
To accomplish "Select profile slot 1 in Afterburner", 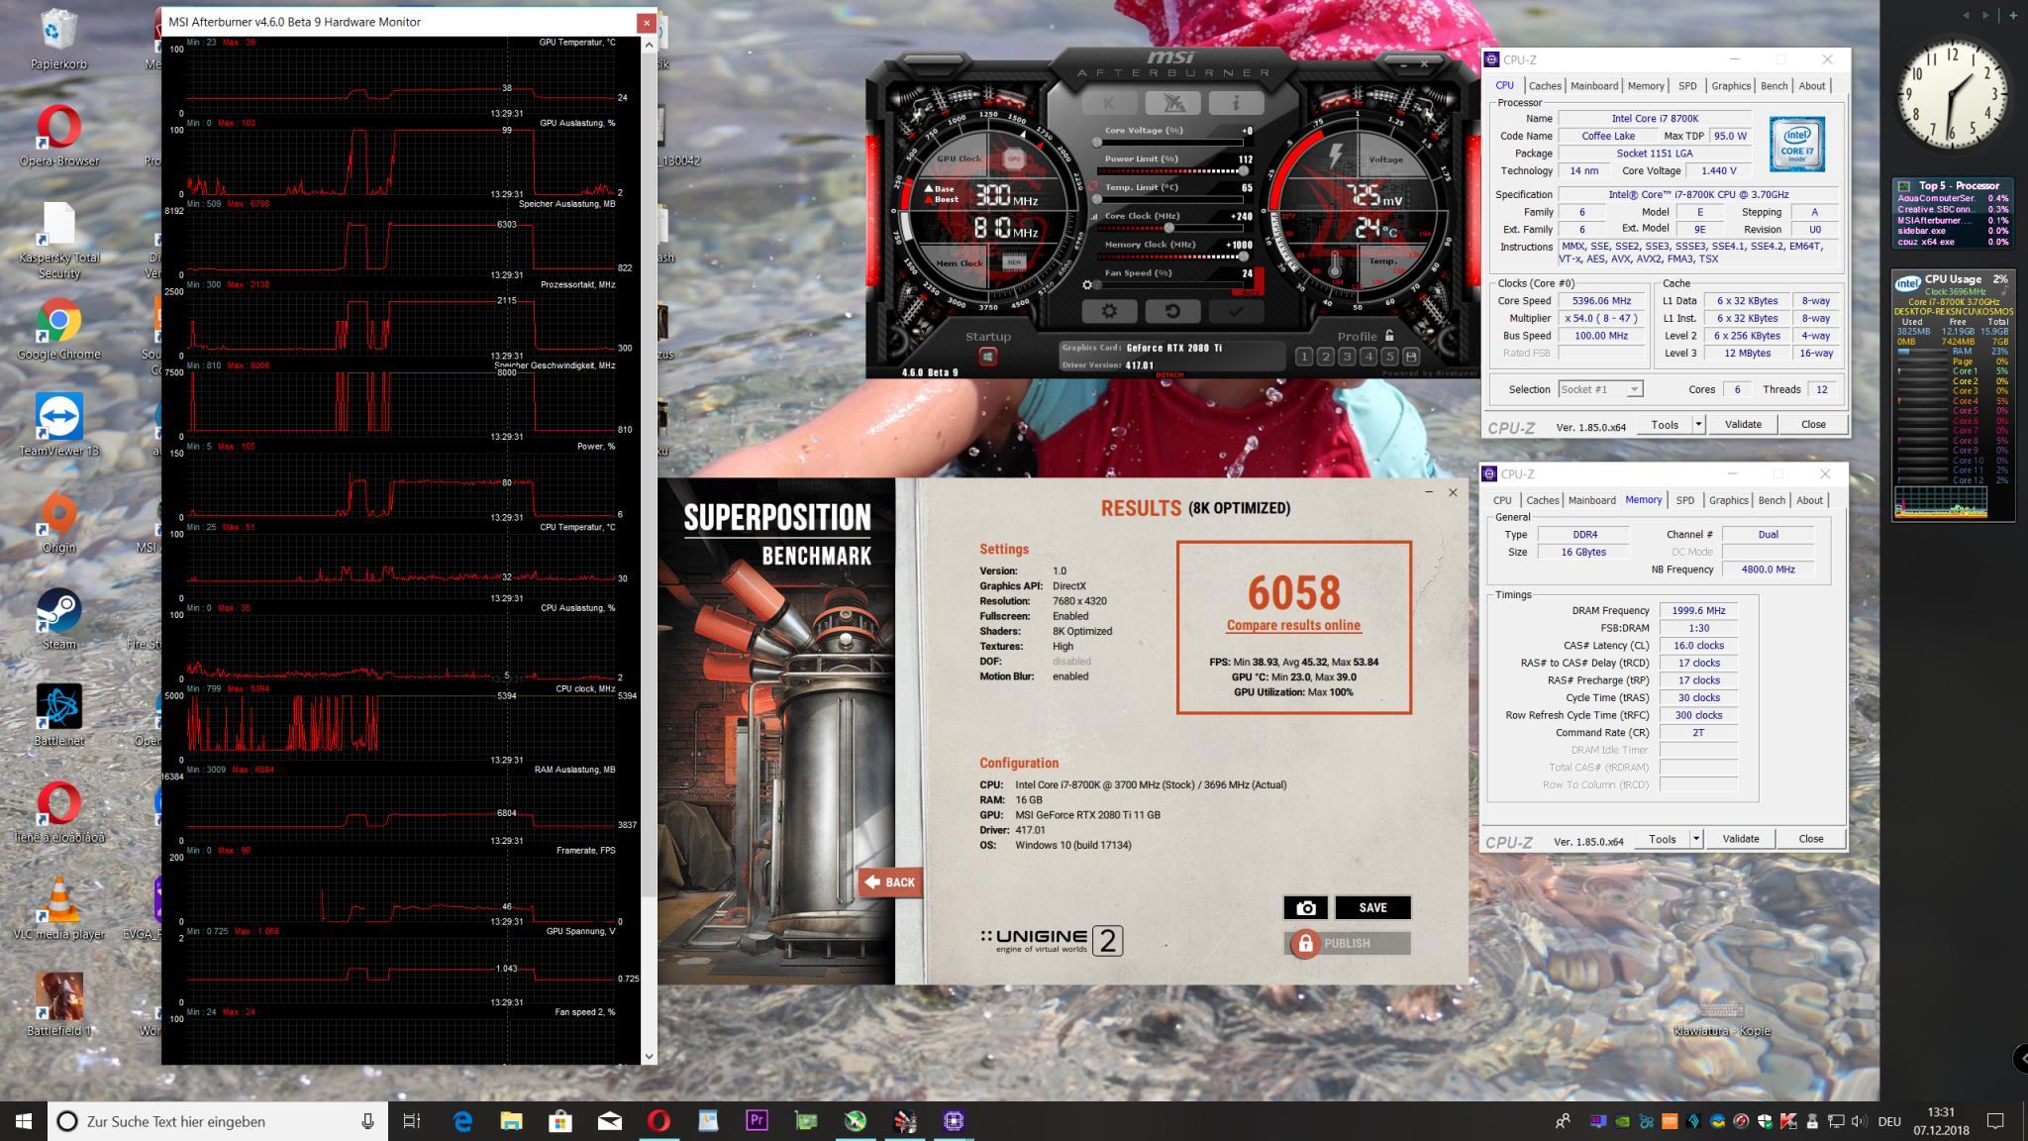I will tap(1304, 357).
